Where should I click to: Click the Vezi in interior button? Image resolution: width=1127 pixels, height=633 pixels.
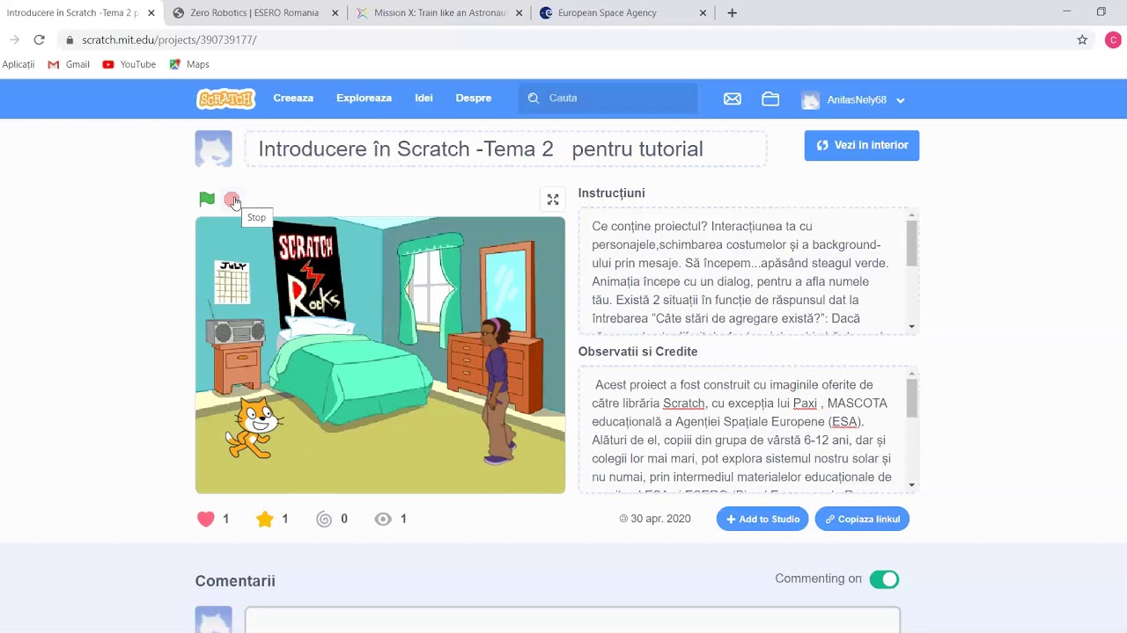point(862,146)
